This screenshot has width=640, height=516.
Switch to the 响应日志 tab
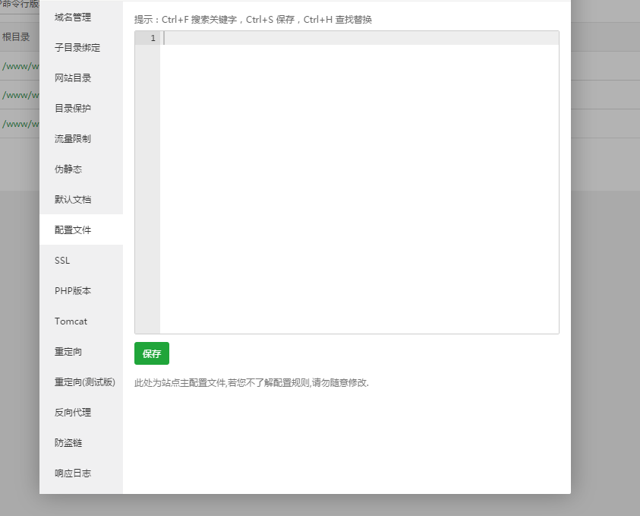coord(80,473)
